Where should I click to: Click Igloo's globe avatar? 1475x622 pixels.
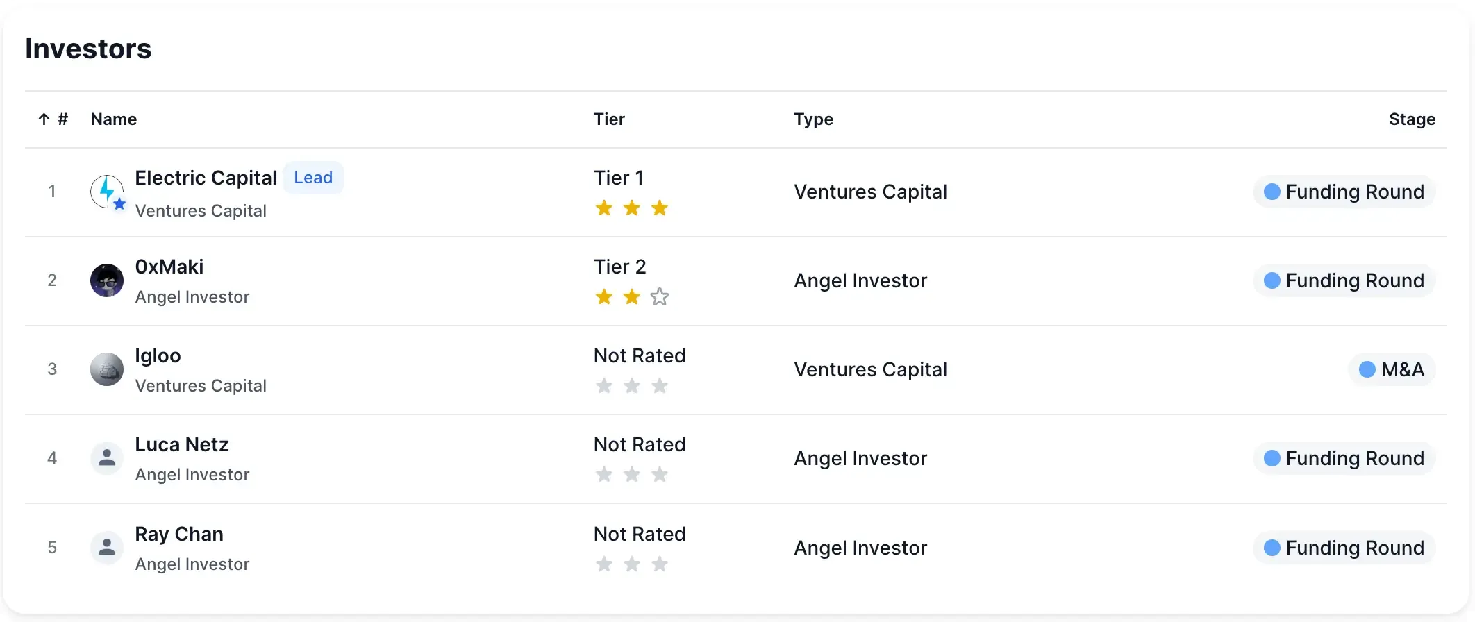pyautogui.click(x=107, y=369)
